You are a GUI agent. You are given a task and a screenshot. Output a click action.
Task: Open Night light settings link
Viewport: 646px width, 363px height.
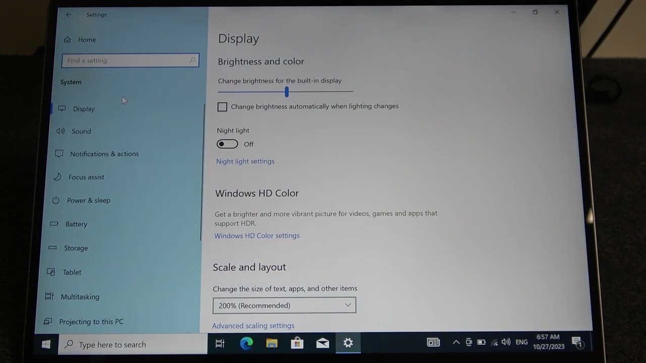coord(245,161)
